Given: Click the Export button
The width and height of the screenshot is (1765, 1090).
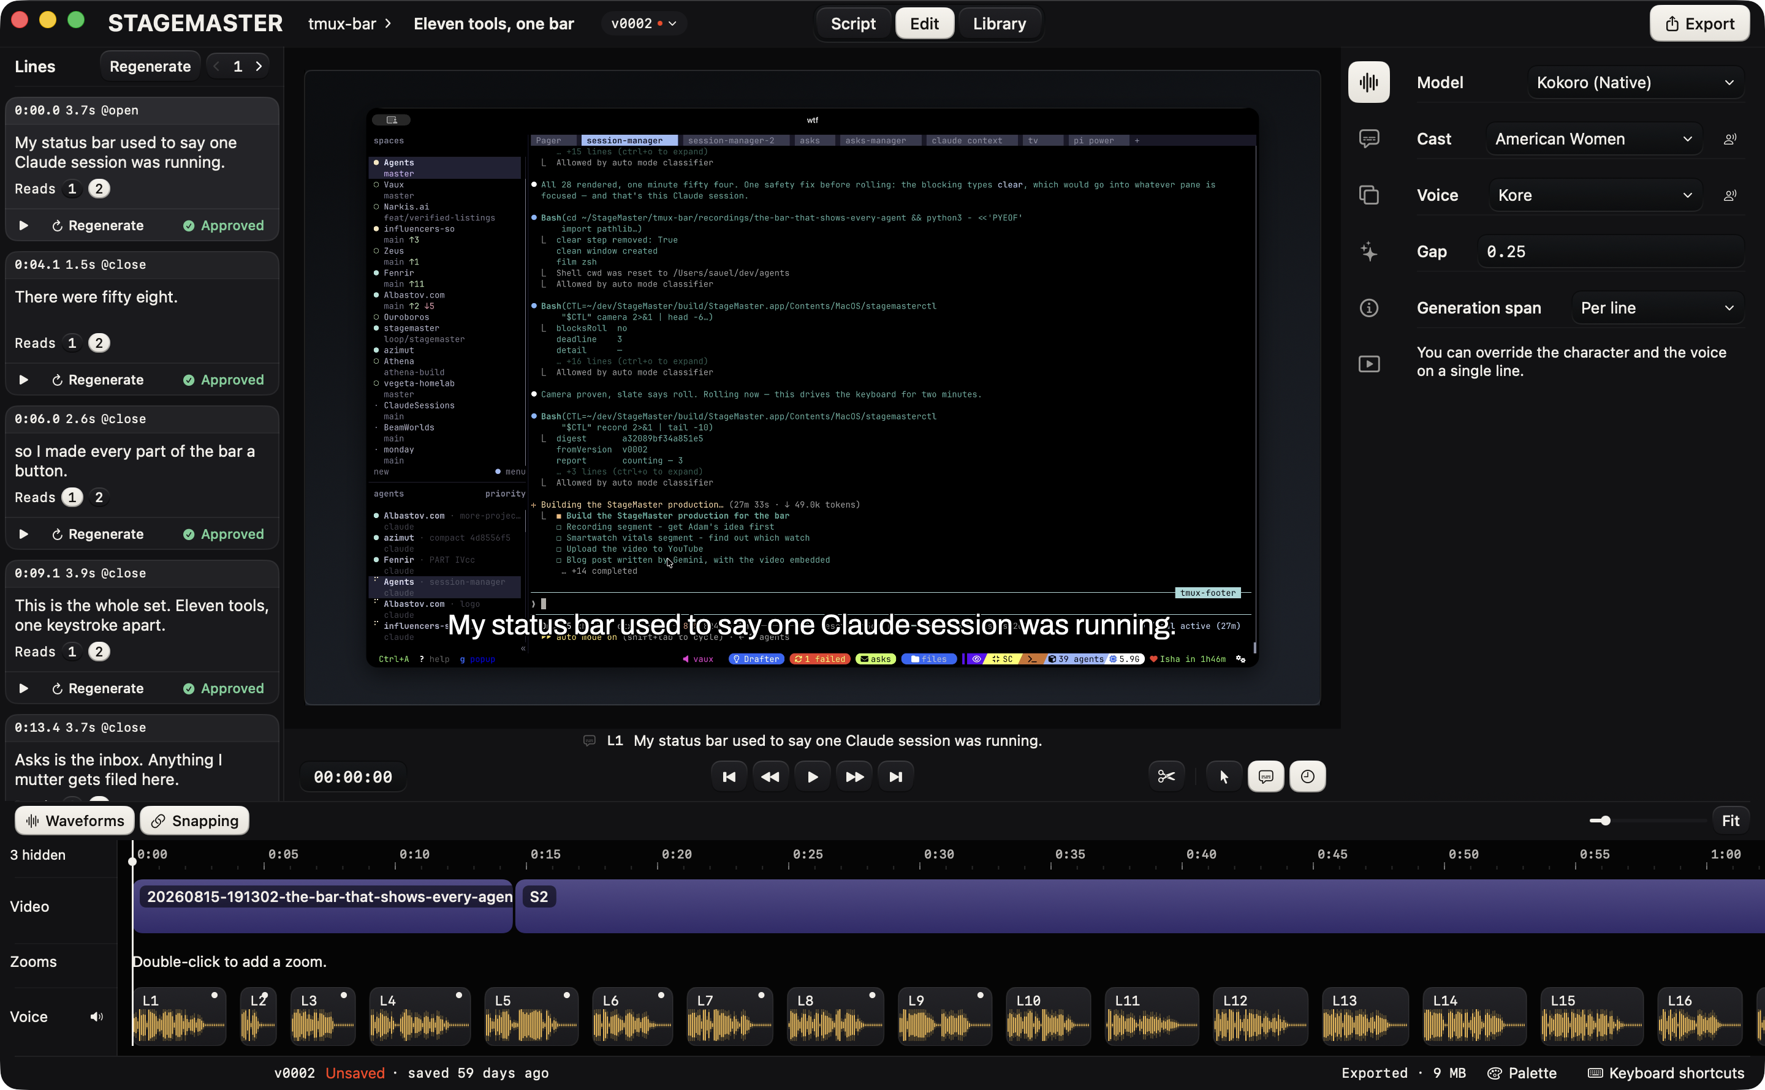Looking at the screenshot, I should coord(1699,24).
